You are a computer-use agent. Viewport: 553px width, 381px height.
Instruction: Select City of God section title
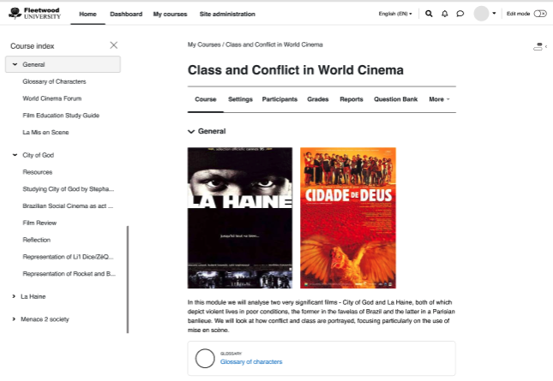[x=38, y=155]
